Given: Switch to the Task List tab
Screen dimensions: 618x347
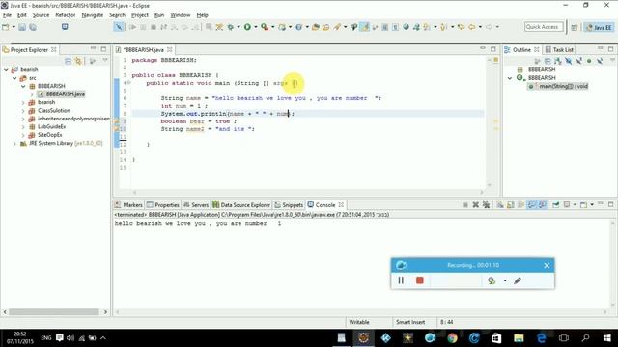Looking at the screenshot, I should pyautogui.click(x=559, y=49).
